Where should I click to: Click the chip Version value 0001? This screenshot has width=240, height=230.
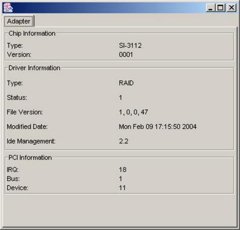[x=126, y=54]
